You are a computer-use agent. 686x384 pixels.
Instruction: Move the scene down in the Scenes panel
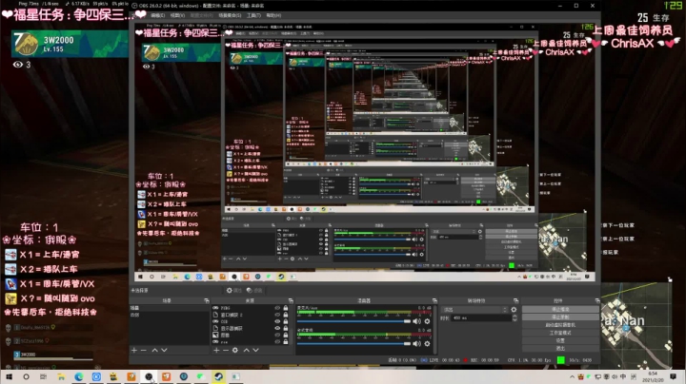point(164,350)
